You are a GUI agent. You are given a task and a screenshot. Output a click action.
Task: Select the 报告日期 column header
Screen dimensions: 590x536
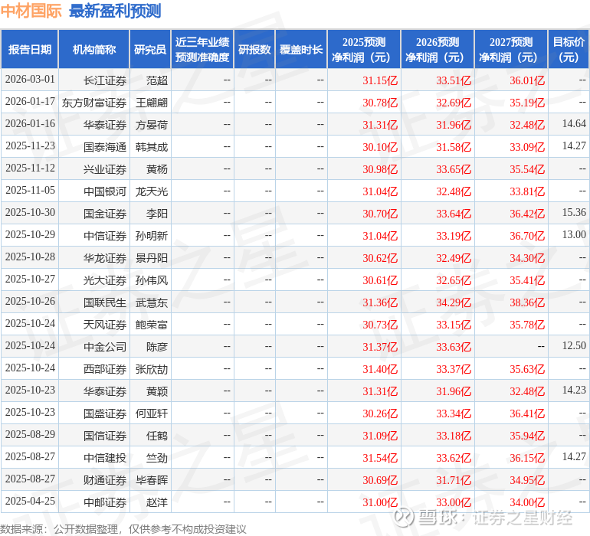pos(30,50)
